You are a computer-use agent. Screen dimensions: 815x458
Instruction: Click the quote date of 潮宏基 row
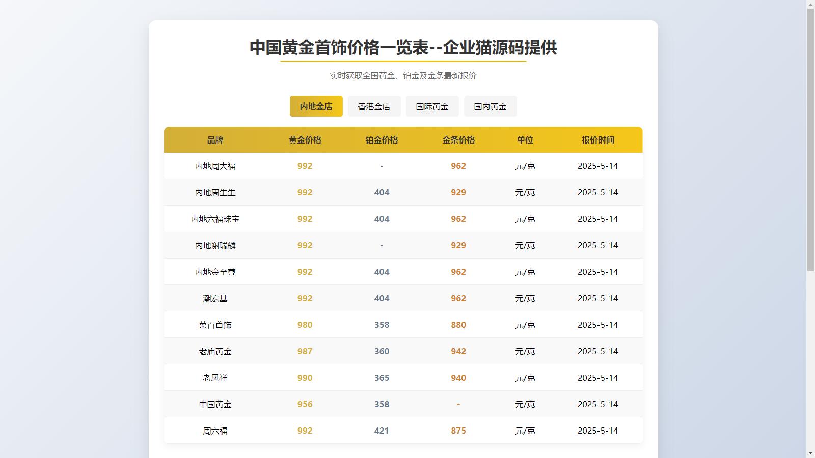coord(598,298)
